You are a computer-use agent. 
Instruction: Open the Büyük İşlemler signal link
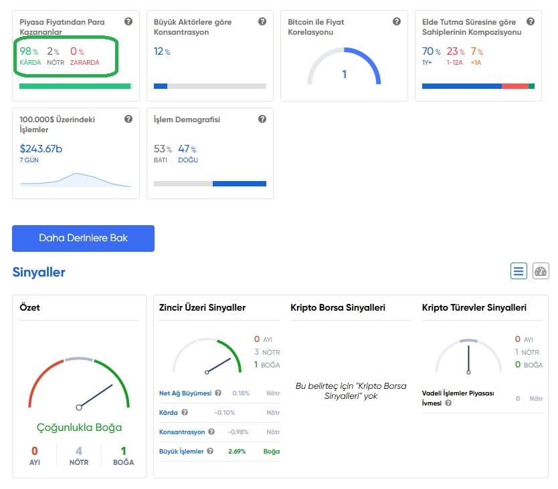tap(181, 452)
